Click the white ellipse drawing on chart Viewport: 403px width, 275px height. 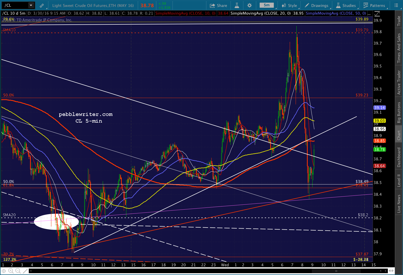[x=56, y=222]
